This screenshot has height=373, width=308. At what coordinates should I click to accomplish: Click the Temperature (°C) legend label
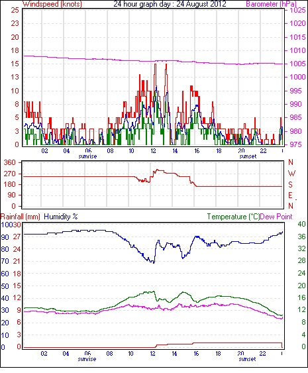[x=233, y=217]
